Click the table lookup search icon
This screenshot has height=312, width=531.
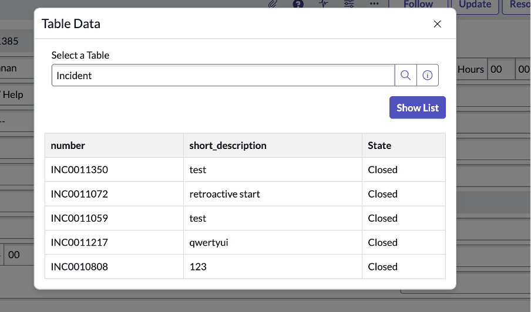tap(406, 75)
